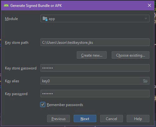Click the dialog title text
The height and width of the screenshot is (127, 156).
(36, 6)
